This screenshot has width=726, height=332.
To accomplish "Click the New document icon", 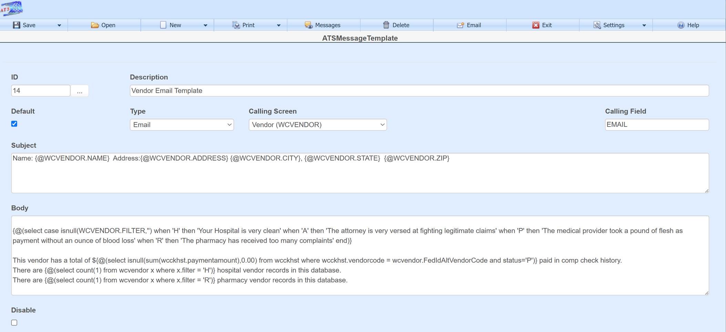I will (163, 25).
